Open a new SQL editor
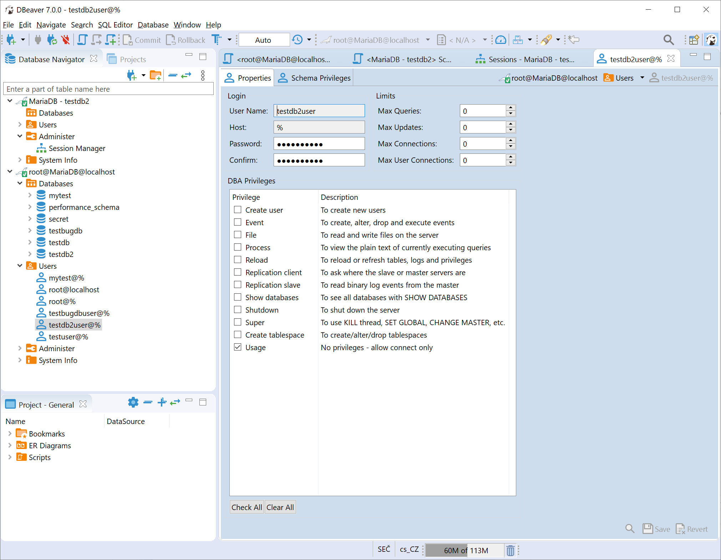 pyautogui.click(x=111, y=40)
